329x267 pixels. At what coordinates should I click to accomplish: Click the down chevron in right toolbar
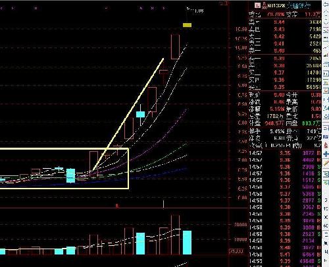coord(326,22)
